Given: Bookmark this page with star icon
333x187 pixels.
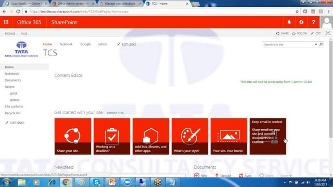Looking at the screenshot, I should (297, 11).
